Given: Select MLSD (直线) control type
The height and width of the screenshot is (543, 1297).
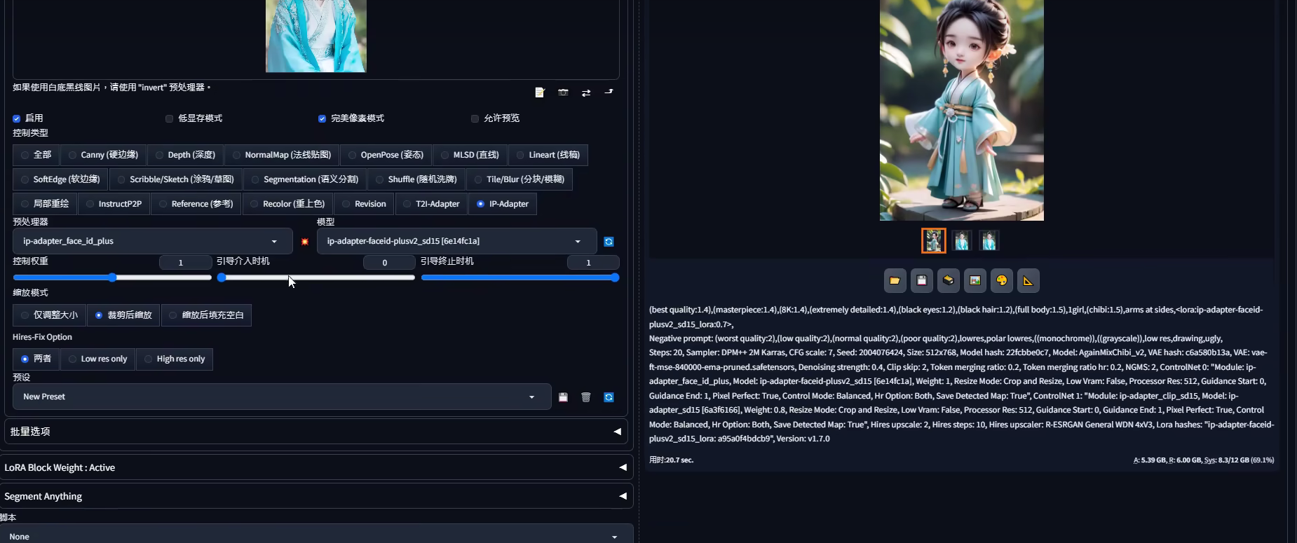Looking at the screenshot, I should click(470, 155).
